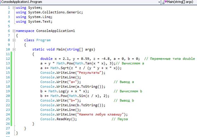This screenshot has height=137, width=197.
Task: Click the 'static' keyword on line 10
Action: pyautogui.click(x=38, y=50)
